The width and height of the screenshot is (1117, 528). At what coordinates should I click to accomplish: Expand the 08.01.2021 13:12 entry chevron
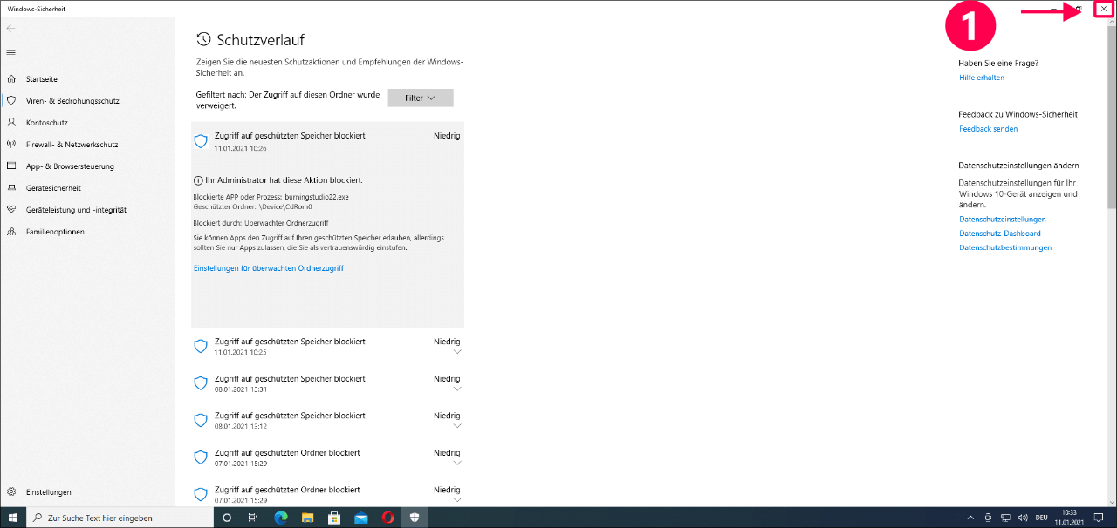click(x=456, y=428)
